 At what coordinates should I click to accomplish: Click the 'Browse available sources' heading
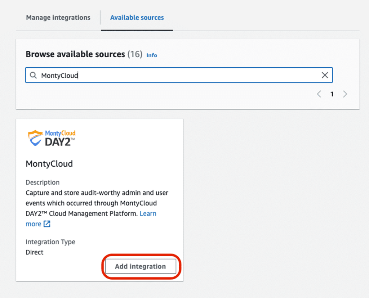click(75, 54)
